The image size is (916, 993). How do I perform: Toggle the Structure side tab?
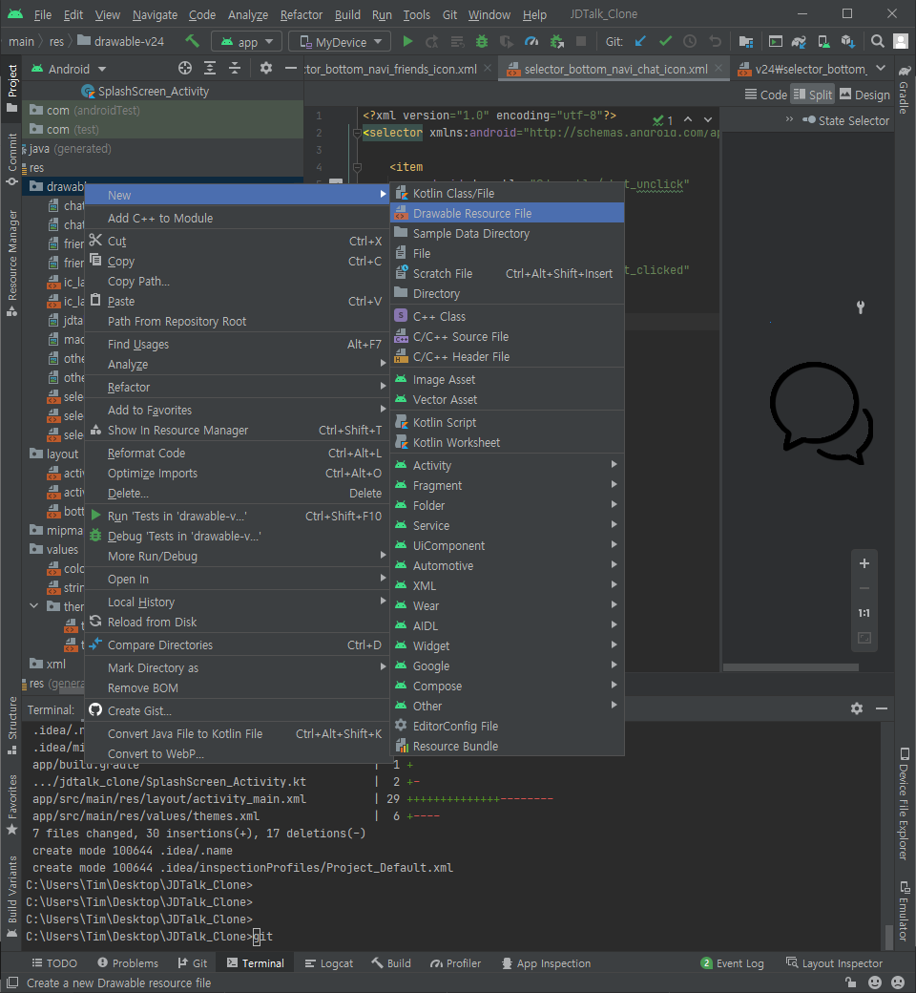tap(11, 725)
